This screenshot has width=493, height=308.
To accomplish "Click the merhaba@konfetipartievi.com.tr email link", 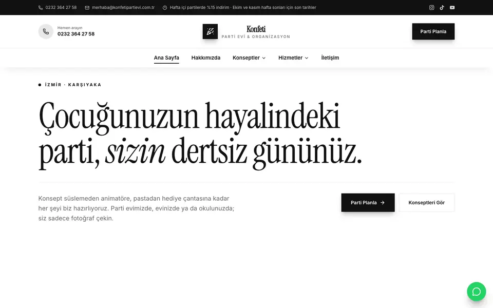I will [x=123, y=8].
